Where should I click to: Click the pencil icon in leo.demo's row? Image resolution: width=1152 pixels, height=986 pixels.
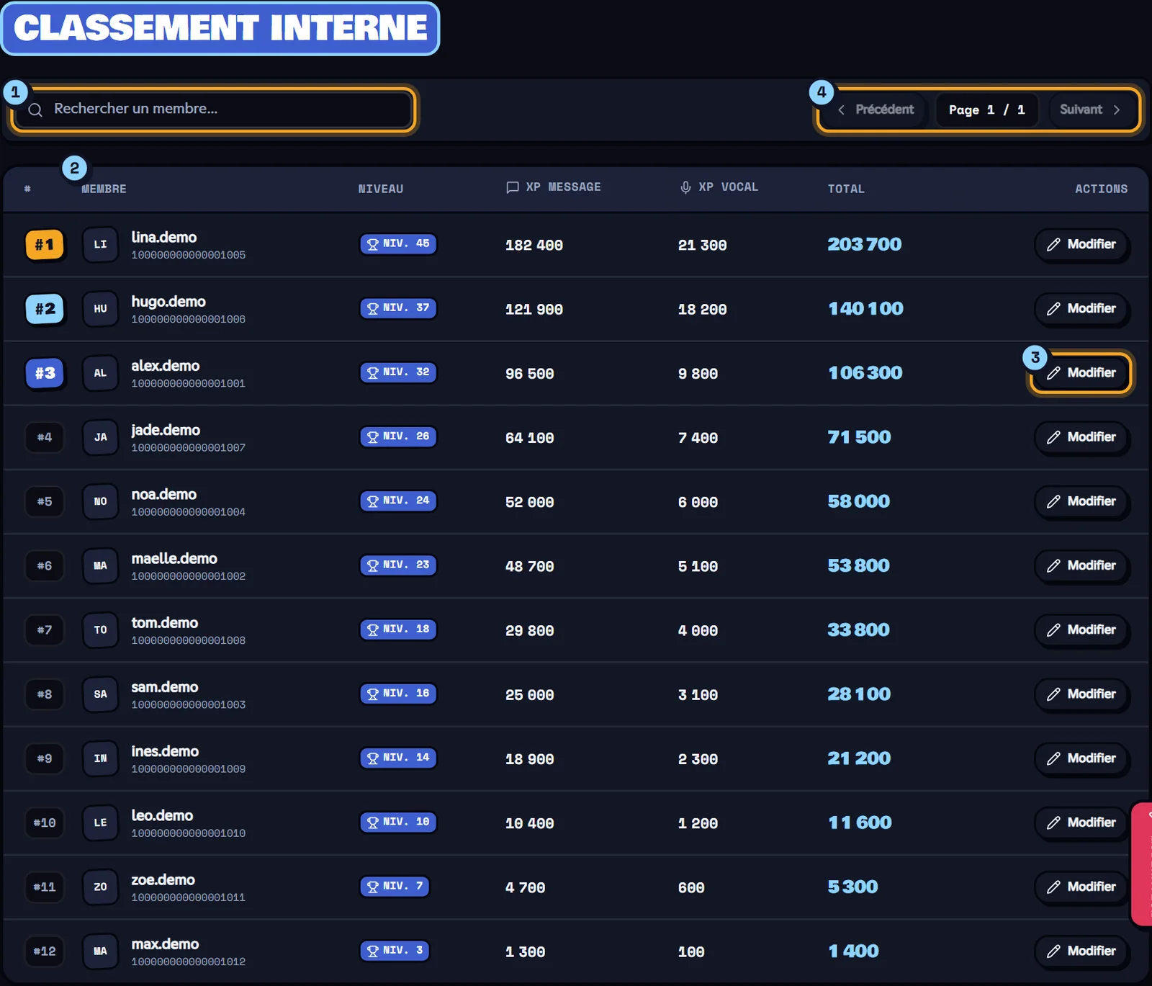pyautogui.click(x=1053, y=823)
